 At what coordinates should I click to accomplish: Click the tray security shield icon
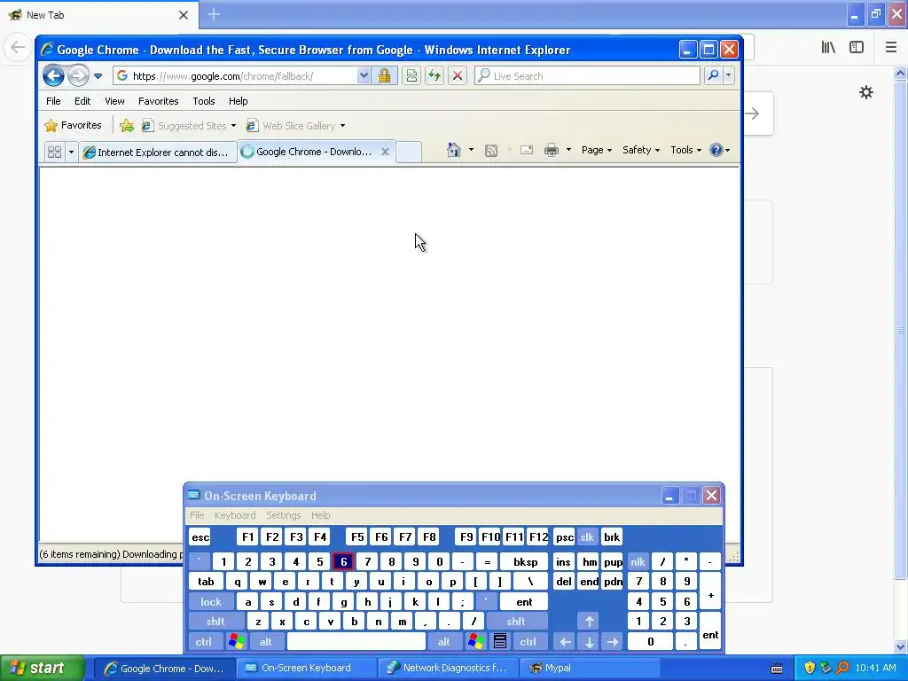810,668
